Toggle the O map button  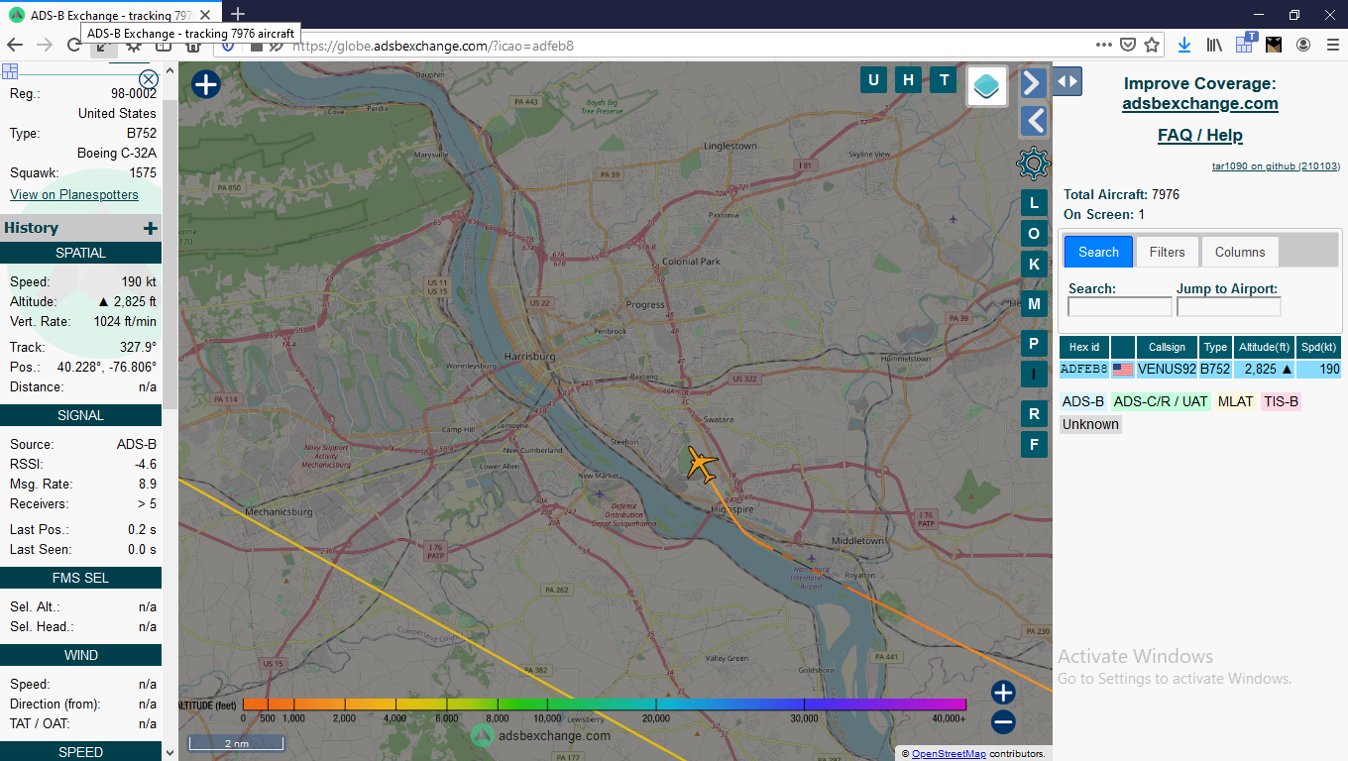[x=1034, y=234]
